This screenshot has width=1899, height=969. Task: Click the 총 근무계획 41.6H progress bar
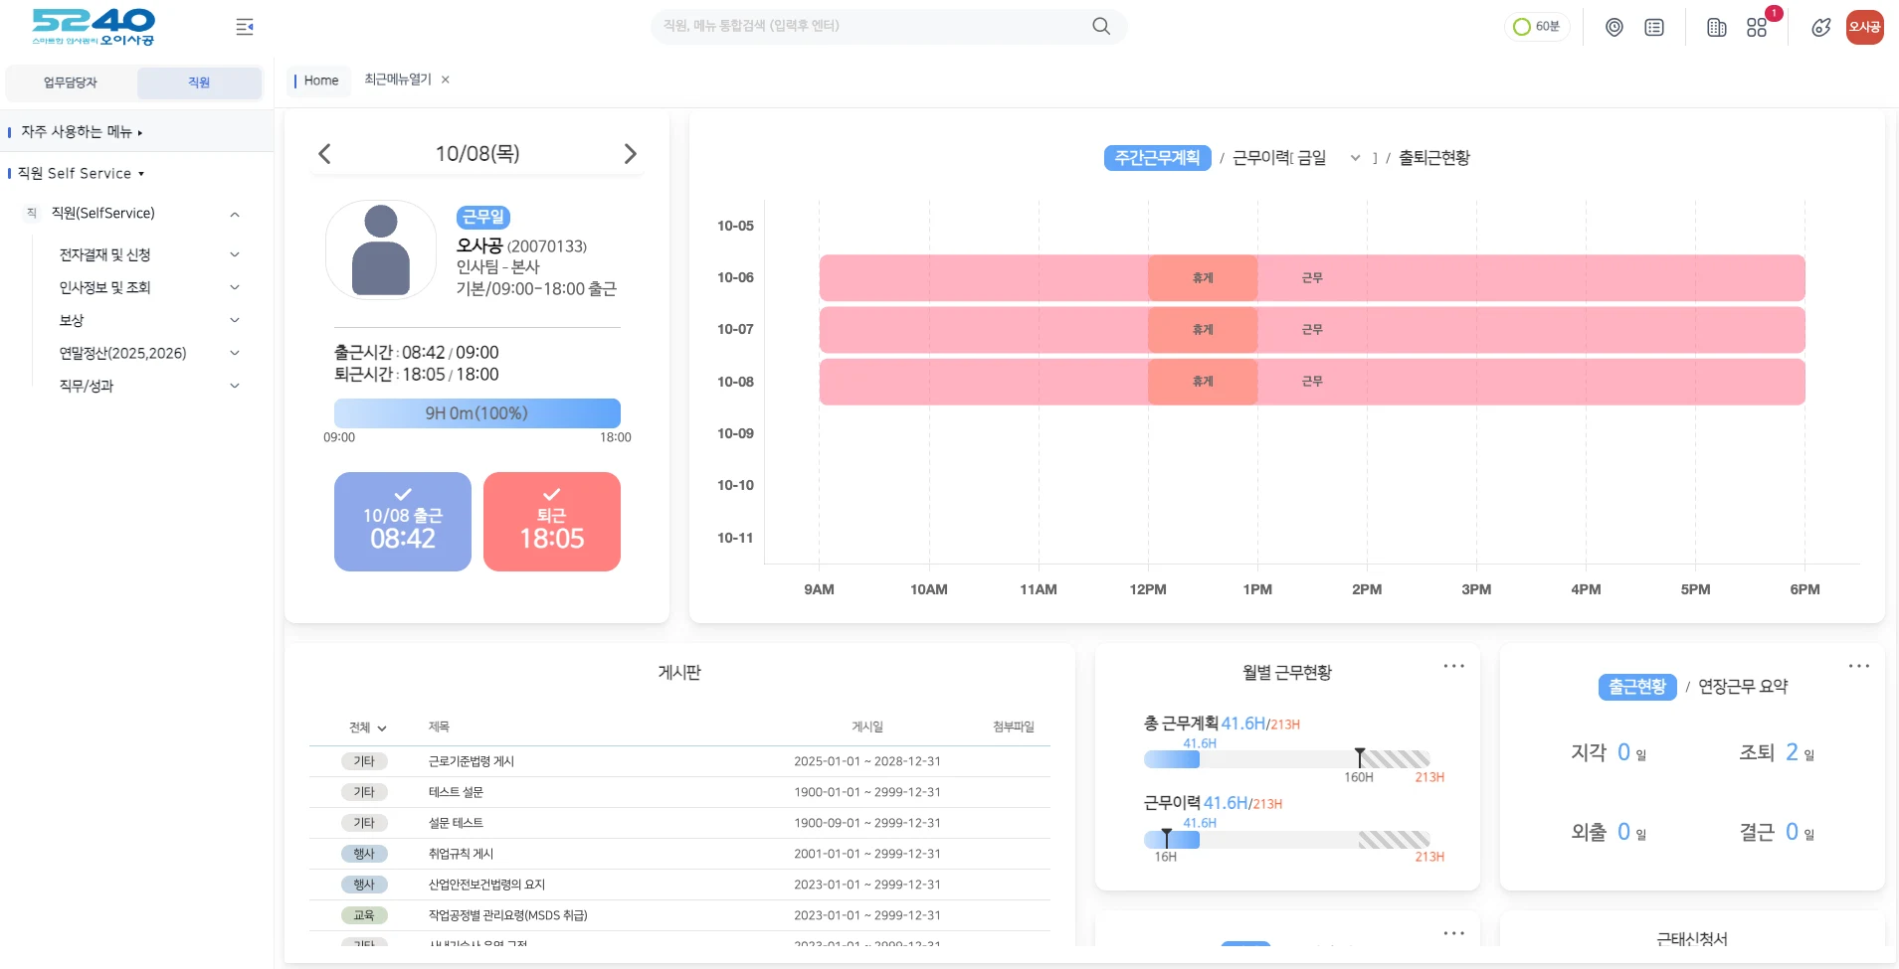(x=1287, y=759)
